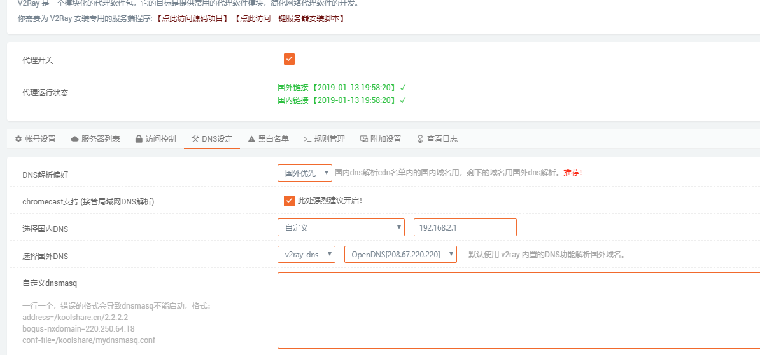Open the 访问控制 tab
Screen dimensions: 760x355
pos(155,139)
